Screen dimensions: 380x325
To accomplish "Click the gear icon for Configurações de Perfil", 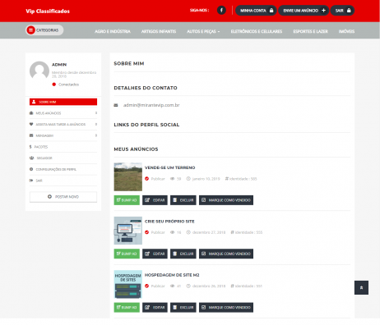I will pos(31,169).
